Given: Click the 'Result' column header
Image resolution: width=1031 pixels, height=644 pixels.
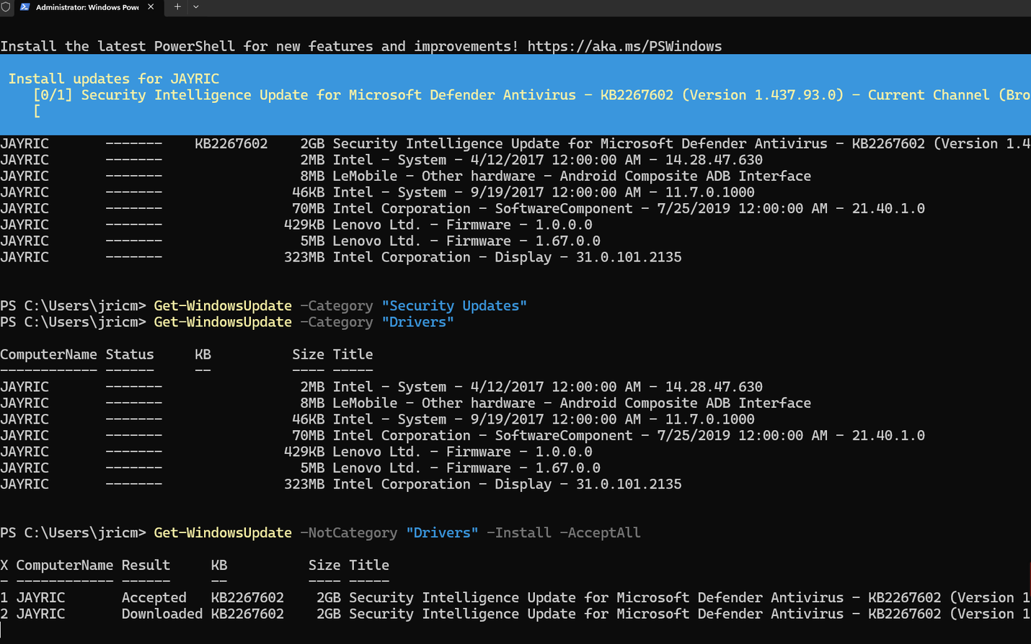Looking at the screenshot, I should coord(146,565).
